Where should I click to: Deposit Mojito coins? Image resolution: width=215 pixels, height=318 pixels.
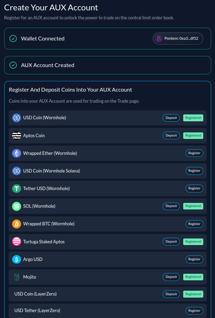[171, 277]
